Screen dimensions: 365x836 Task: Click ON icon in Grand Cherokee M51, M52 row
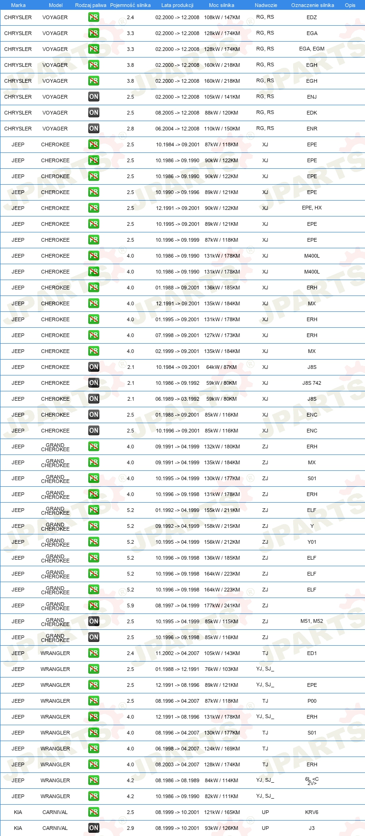(94, 621)
